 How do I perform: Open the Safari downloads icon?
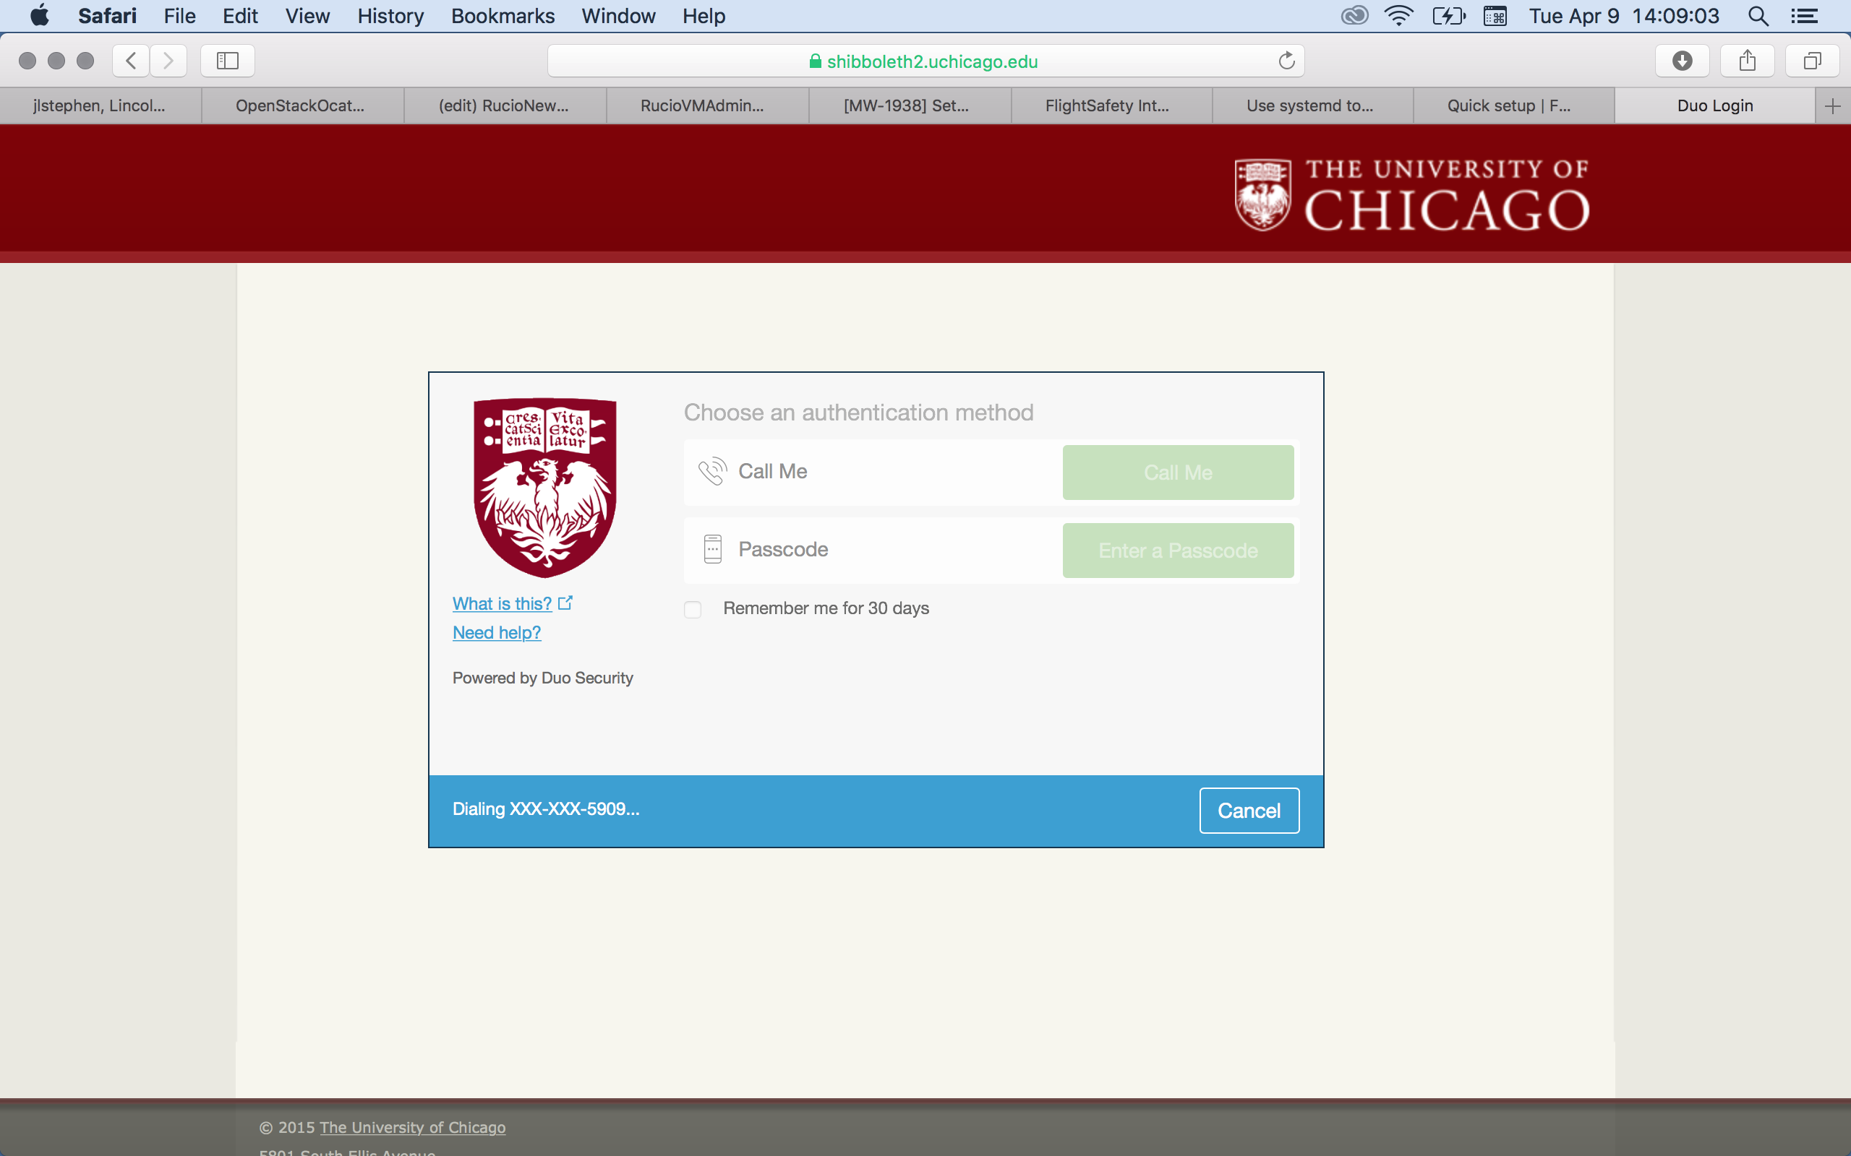tap(1682, 61)
